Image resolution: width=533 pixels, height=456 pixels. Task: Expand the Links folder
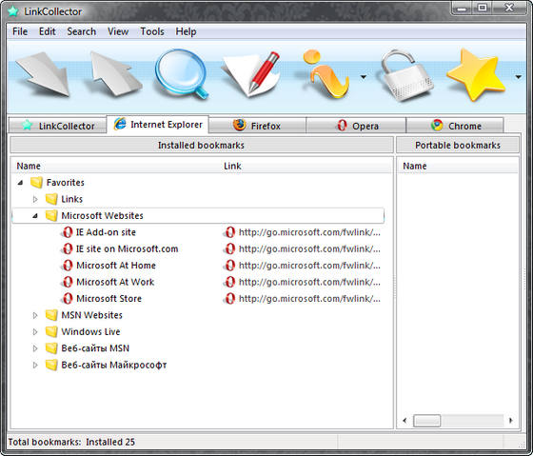[35, 199]
